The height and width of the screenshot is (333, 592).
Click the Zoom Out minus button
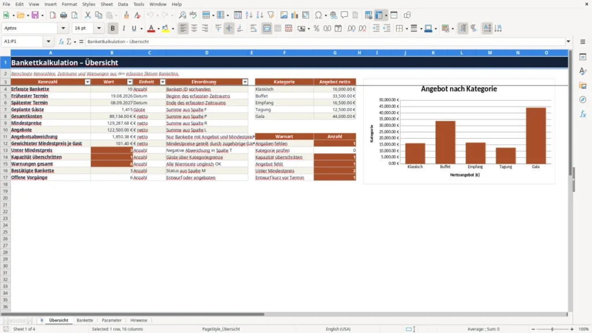pyautogui.click(x=533, y=329)
